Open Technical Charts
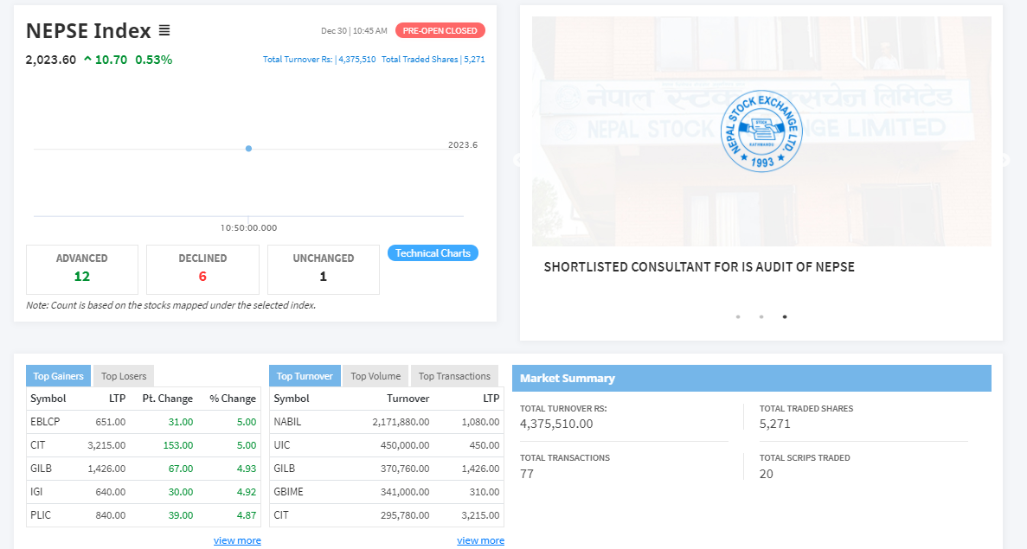The width and height of the screenshot is (1027, 549). [433, 253]
